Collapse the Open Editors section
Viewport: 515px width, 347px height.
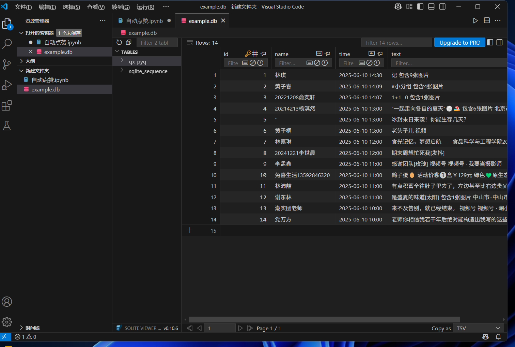click(21, 33)
